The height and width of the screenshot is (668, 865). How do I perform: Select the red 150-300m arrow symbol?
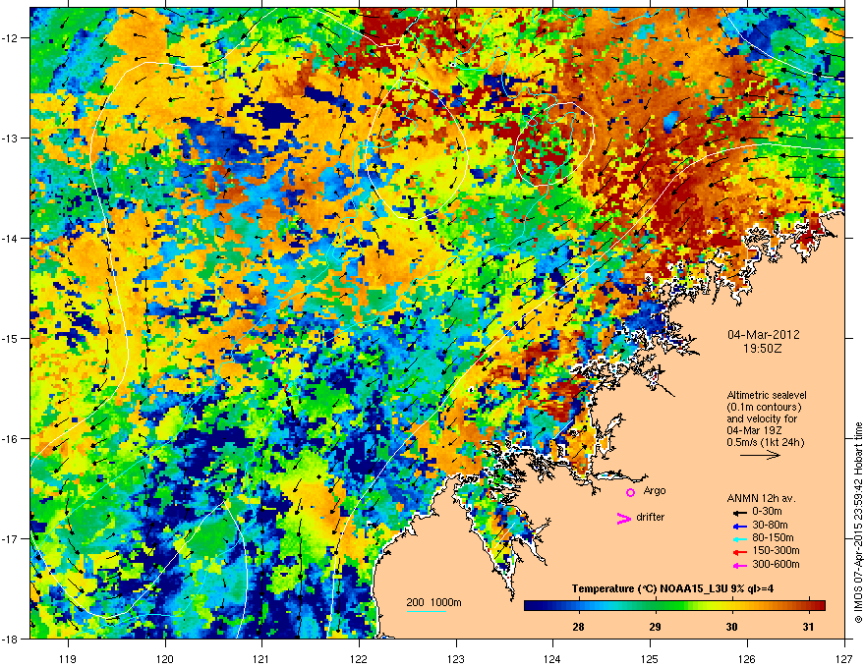[x=739, y=552]
